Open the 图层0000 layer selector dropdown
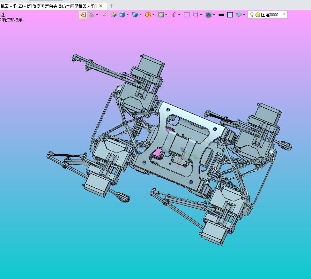This screenshot has width=311, height=279. click(x=284, y=14)
